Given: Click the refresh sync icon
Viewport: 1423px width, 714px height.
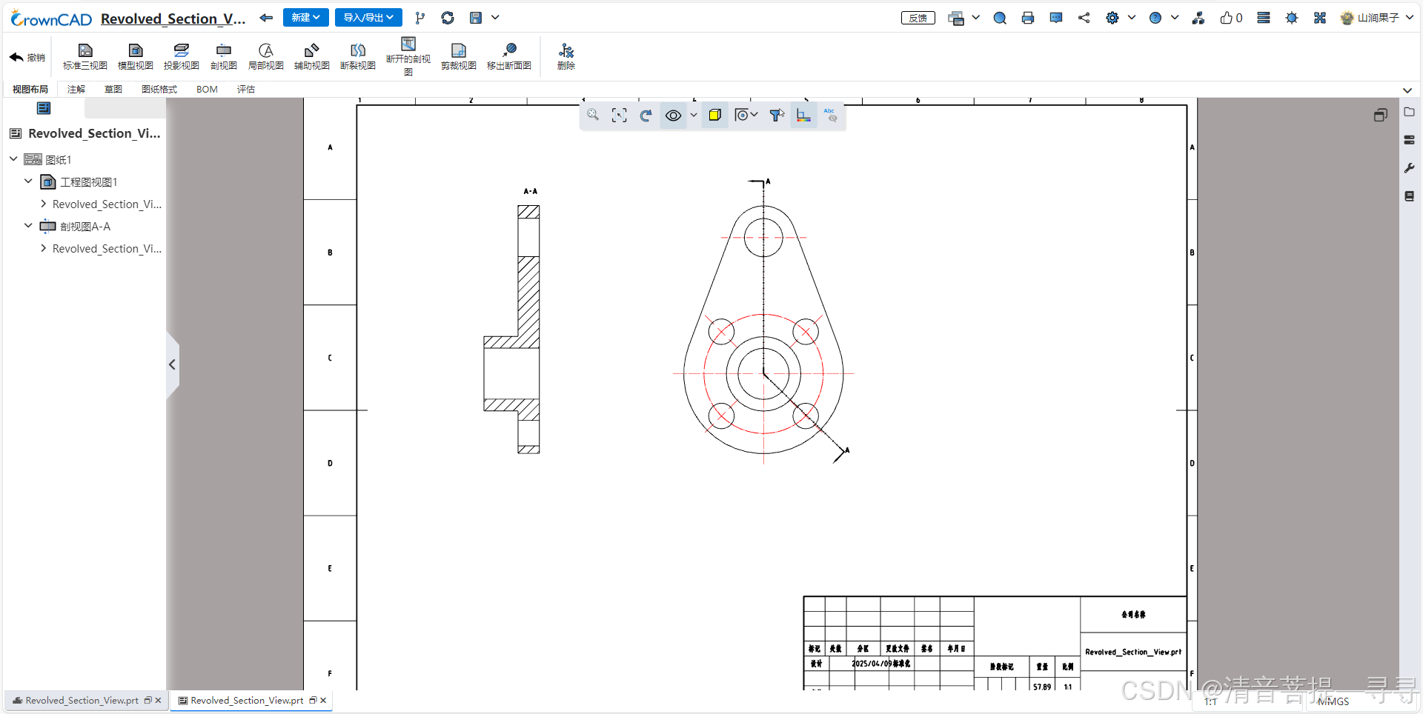Looking at the screenshot, I should coord(448,18).
